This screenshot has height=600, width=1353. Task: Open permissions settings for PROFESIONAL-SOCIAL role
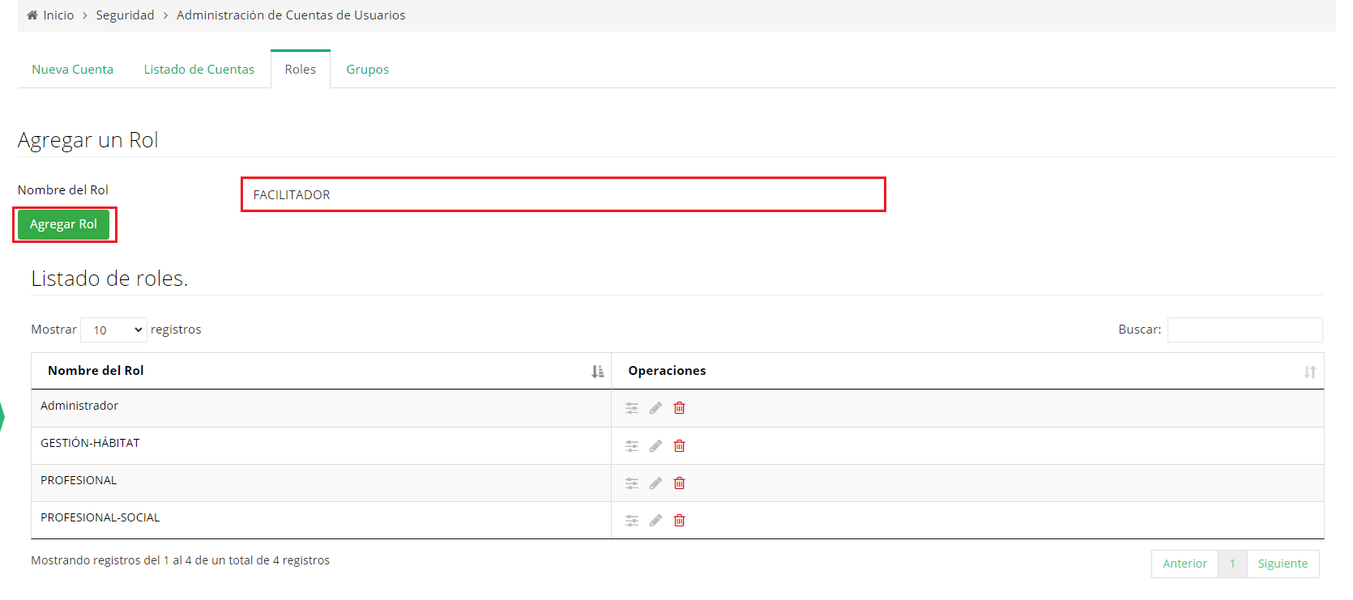click(x=632, y=521)
